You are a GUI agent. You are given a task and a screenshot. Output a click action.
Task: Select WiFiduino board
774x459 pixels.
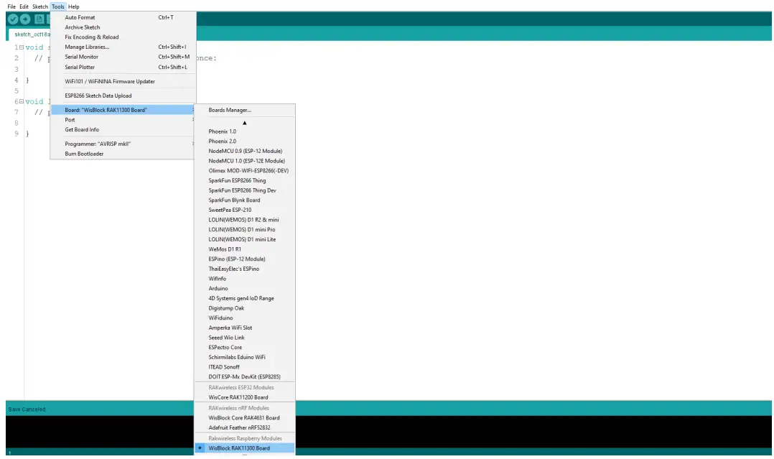coord(245,318)
